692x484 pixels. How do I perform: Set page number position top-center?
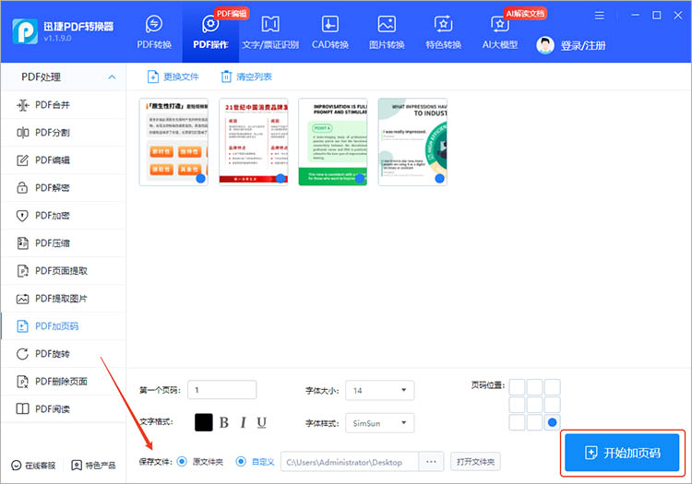coord(534,387)
